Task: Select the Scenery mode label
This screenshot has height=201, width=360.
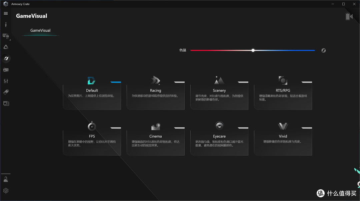Action: click(219, 90)
